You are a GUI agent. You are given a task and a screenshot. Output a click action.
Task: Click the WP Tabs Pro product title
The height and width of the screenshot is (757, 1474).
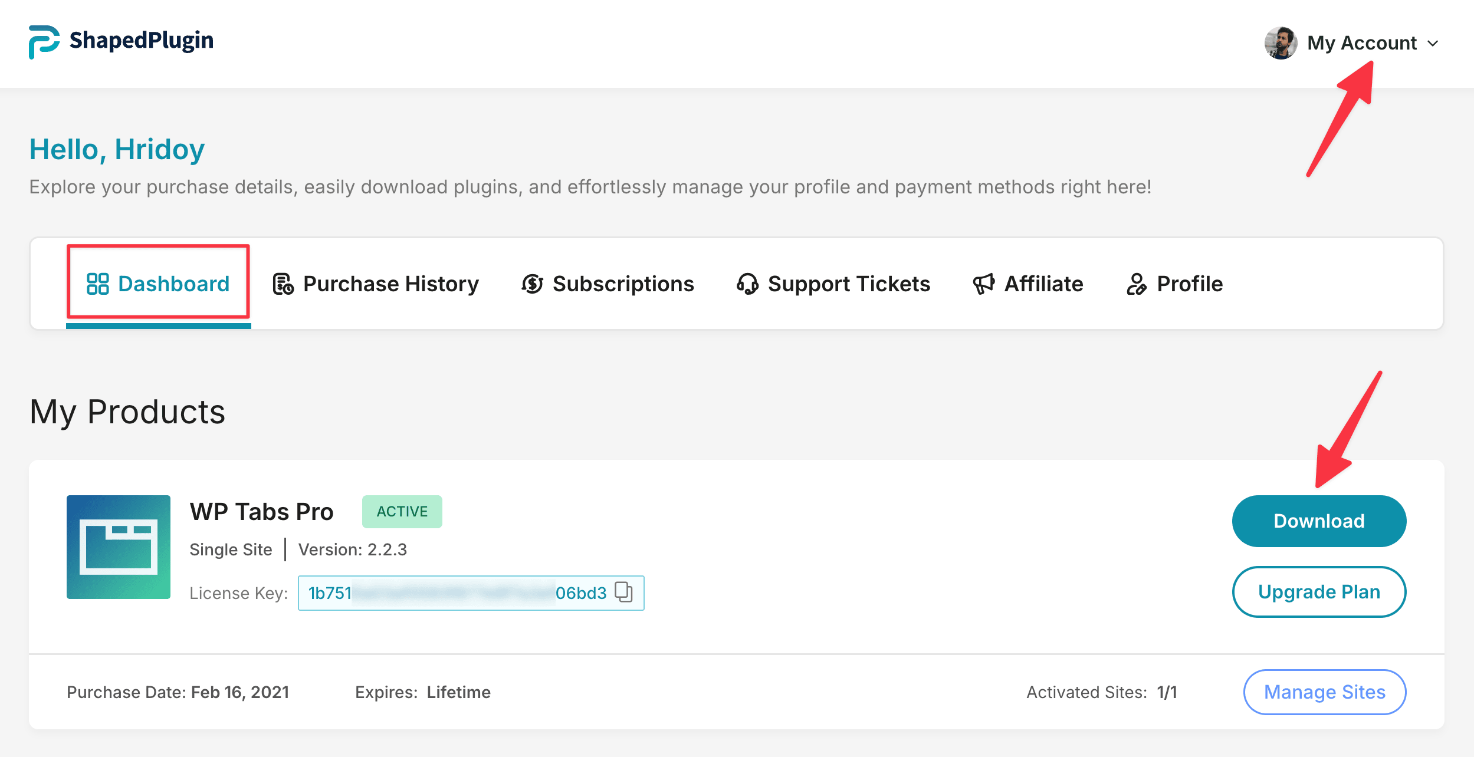(x=261, y=512)
